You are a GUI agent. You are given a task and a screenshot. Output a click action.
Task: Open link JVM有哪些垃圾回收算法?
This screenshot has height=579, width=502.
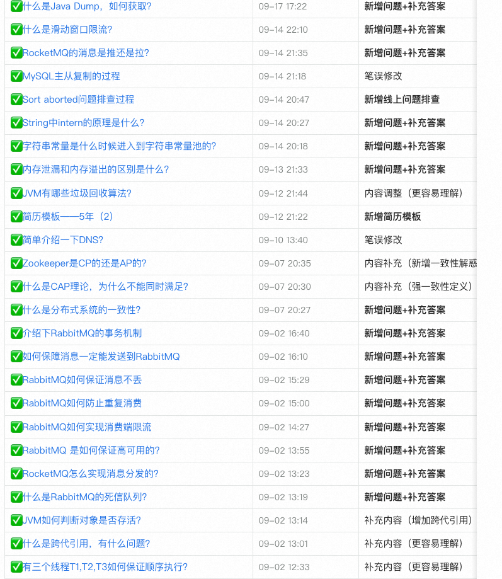coord(77,193)
